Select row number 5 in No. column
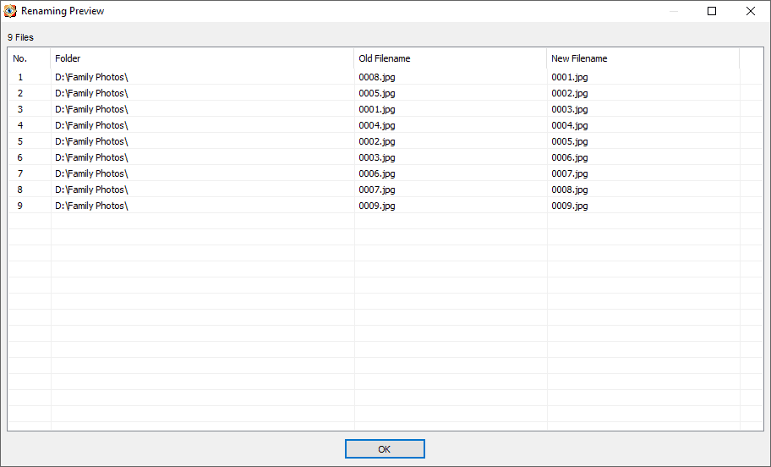This screenshot has height=467, width=771. (20, 142)
